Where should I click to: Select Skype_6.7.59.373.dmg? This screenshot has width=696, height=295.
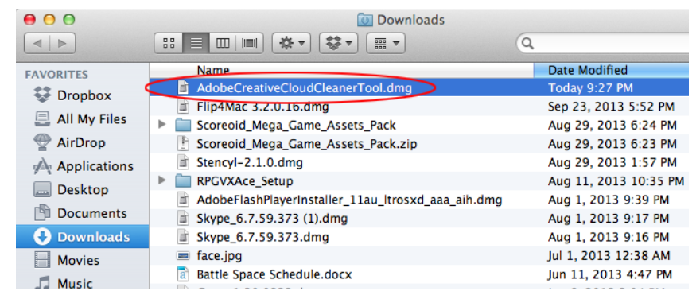(x=262, y=237)
